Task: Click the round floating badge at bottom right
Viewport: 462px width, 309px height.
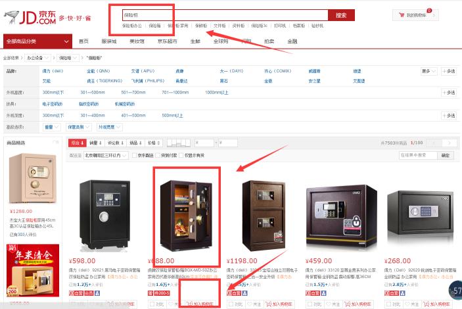Action: point(455,291)
